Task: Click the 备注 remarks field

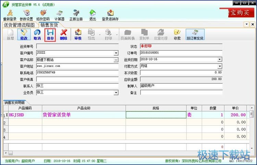Action: [x=181, y=93]
